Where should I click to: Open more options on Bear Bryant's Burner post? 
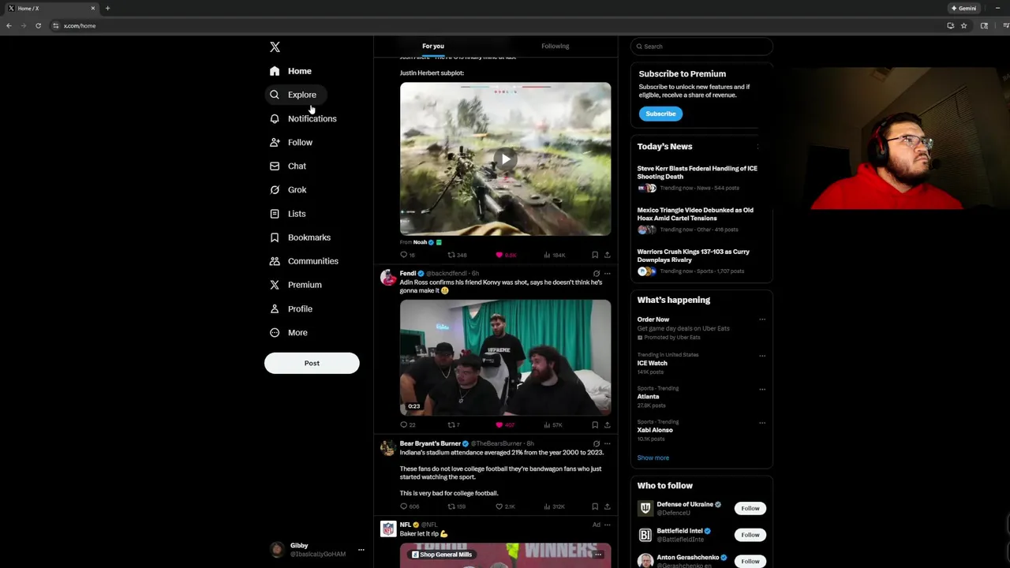tap(607, 443)
